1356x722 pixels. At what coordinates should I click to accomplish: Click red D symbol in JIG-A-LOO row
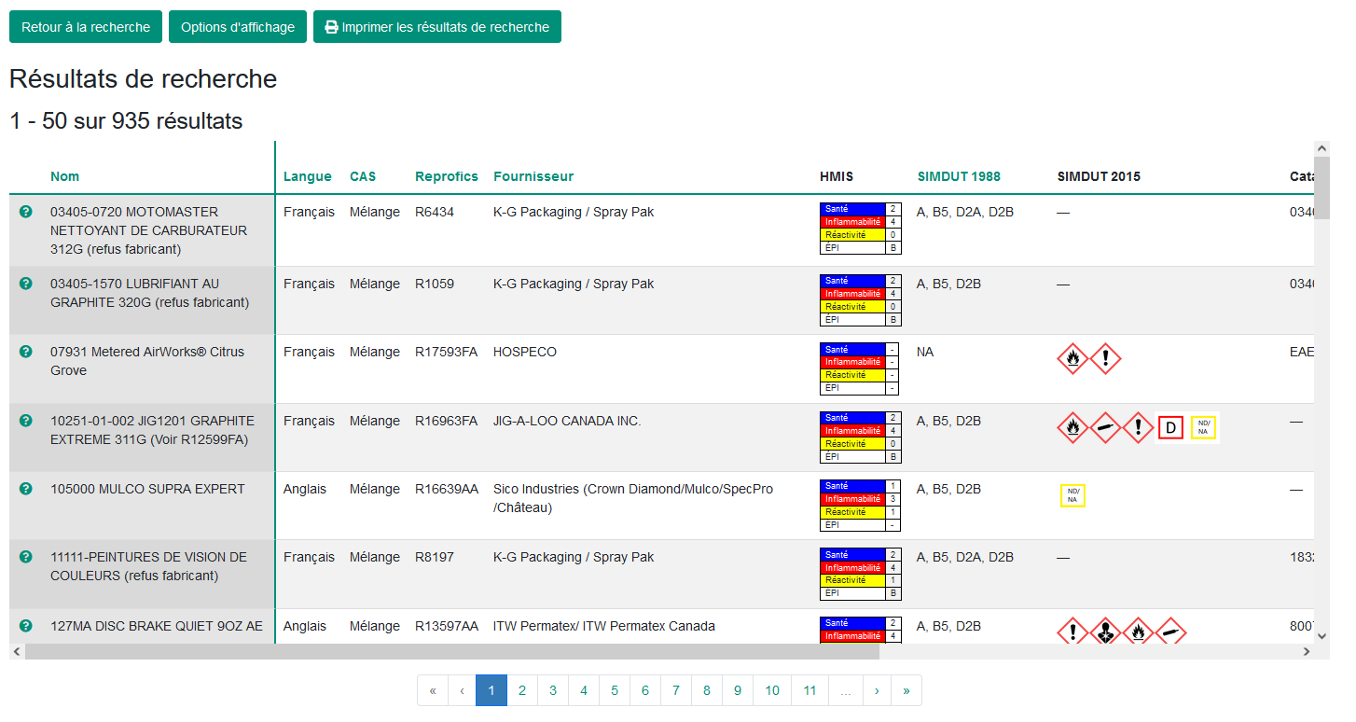(1170, 428)
